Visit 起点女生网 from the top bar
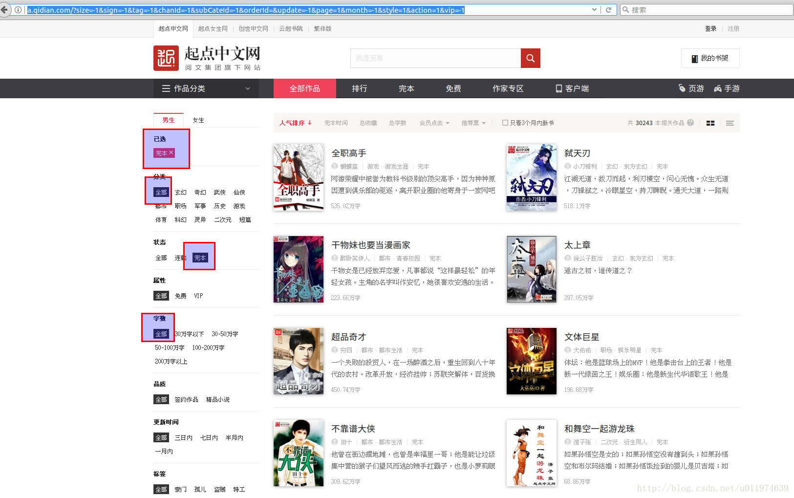794x498 pixels. (213, 29)
